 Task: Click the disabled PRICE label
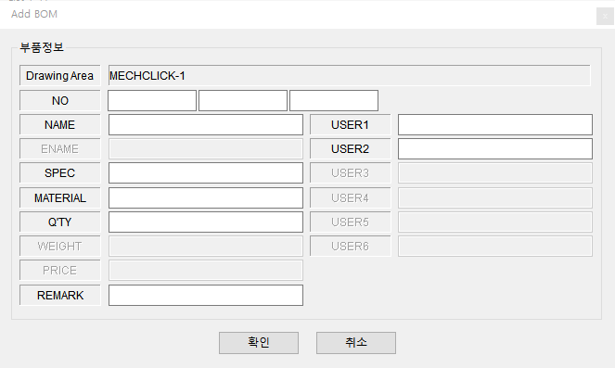click(x=60, y=271)
